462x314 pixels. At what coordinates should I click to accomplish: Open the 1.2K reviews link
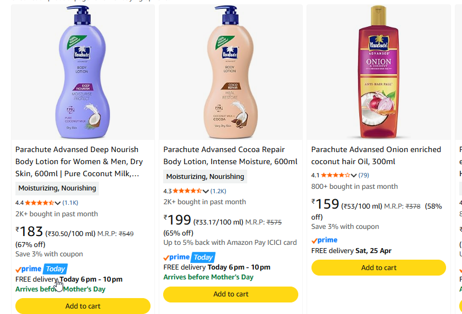point(218,191)
